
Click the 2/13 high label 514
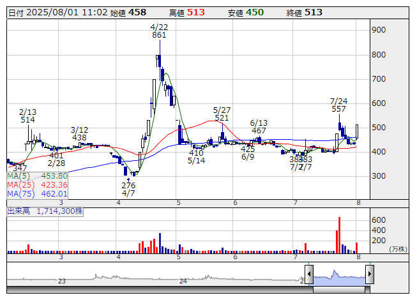tap(27, 119)
